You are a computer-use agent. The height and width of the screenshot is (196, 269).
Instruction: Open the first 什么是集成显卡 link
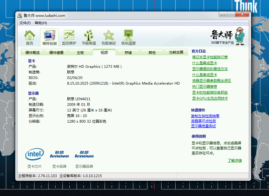[205, 63]
